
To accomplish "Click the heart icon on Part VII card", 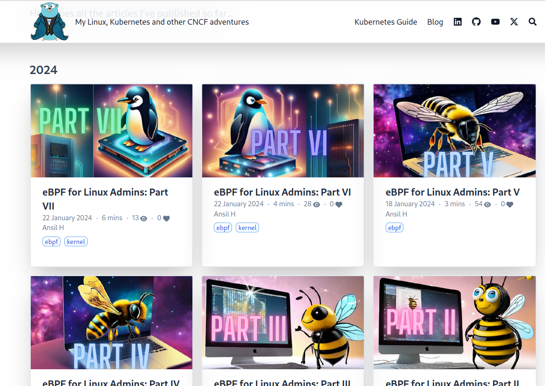I will [x=166, y=218].
